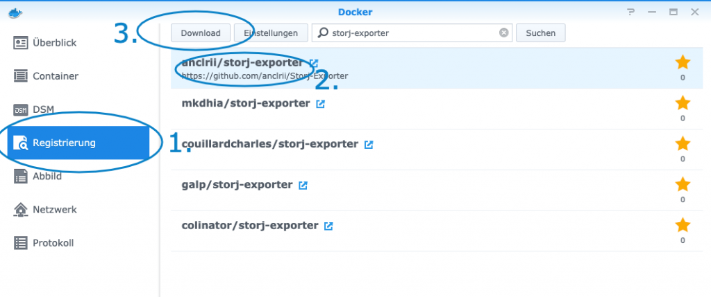Open galp/storj-exporter external link
The height and width of the screenshot is (297, 711).
coord(303,186)
